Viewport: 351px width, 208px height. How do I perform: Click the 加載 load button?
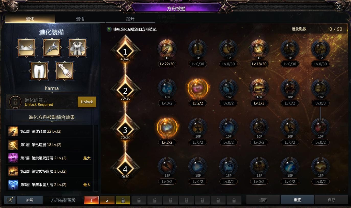point(30,200)
